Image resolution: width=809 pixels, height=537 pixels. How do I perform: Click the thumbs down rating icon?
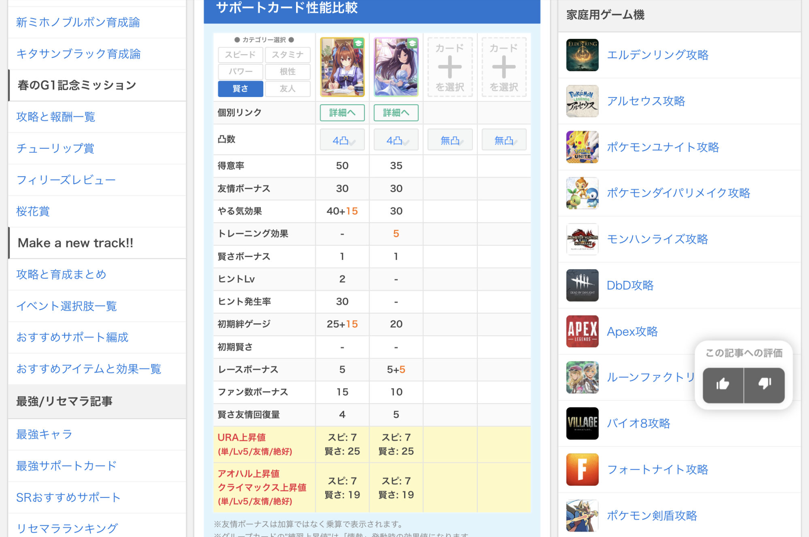coord(764,384)
